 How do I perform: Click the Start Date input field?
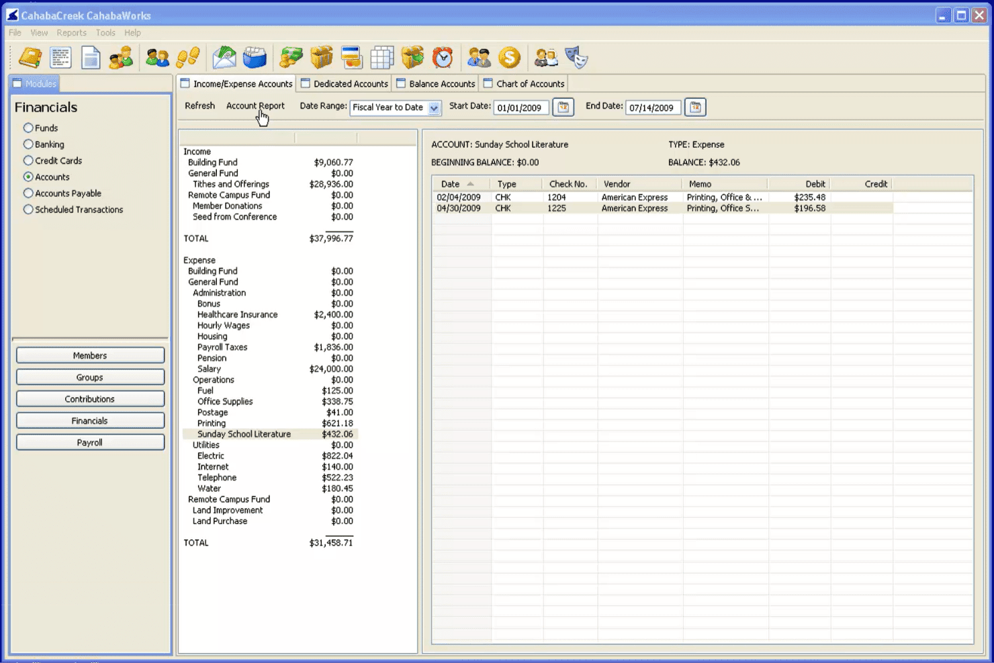pos(521,107)
